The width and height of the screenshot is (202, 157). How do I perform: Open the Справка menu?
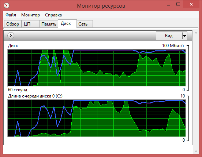53,15
